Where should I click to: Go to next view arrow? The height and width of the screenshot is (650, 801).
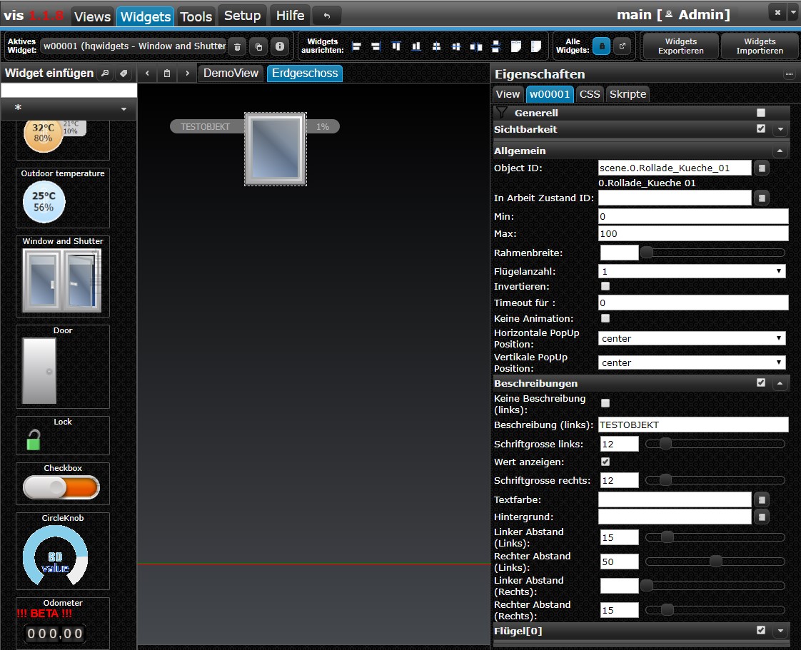(188, 73)
